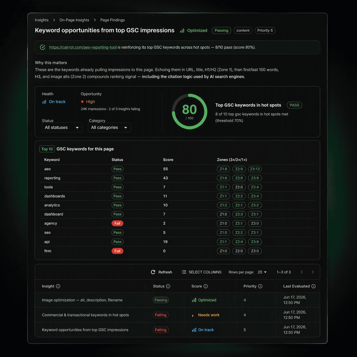
Task: Navigate to the On-Page Insights breadcrumb
Action: 74,20
